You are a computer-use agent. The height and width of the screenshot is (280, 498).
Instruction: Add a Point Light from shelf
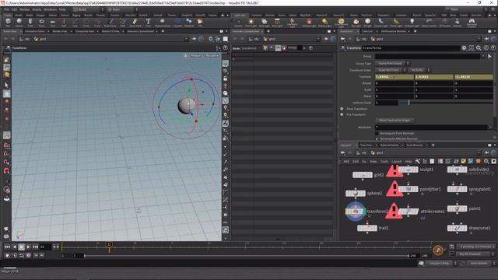pyautogui.click(x=251, y=23)
